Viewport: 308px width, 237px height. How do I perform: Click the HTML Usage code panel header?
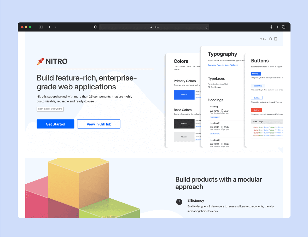[267, 122]
